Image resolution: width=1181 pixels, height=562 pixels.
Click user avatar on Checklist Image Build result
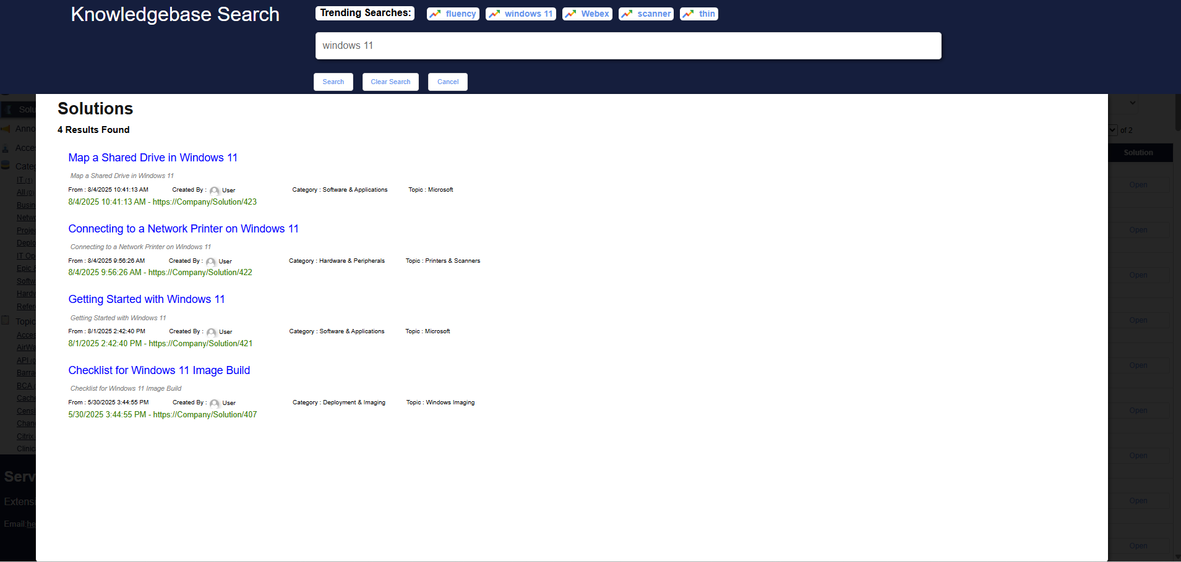point(215,404)
